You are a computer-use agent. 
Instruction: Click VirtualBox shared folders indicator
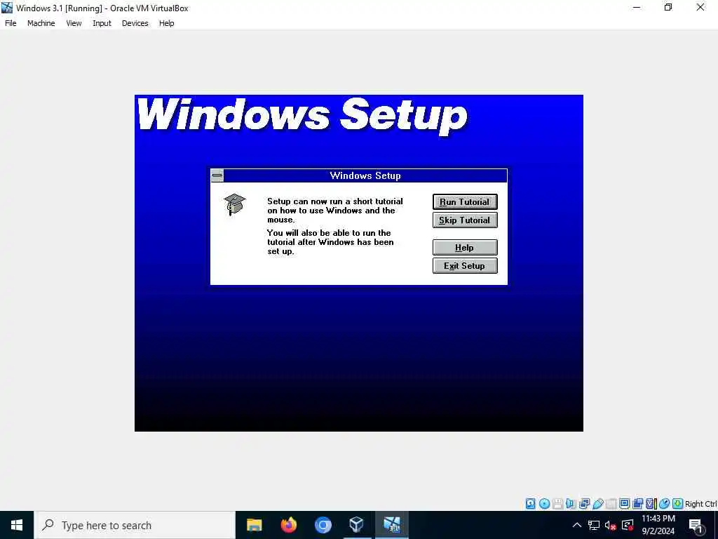611,504
